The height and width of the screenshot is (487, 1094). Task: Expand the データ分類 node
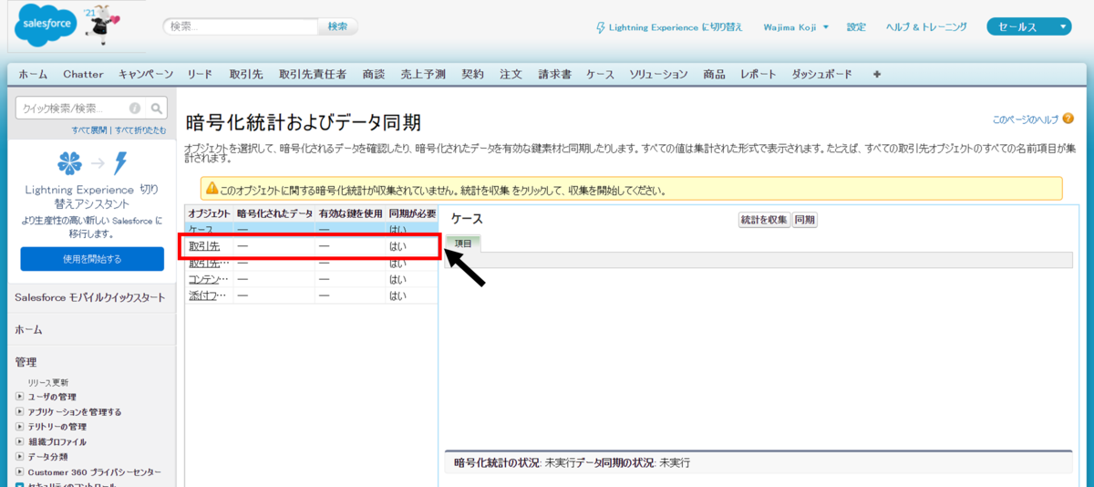click(20, 457)
